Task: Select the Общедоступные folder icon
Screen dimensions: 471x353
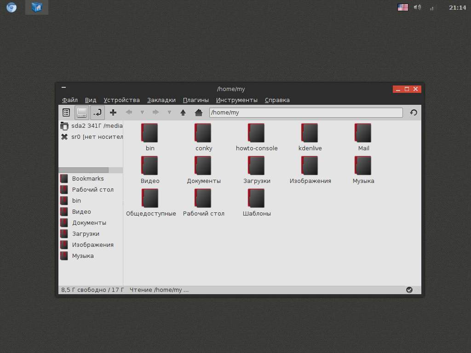Action: (149, 199)
